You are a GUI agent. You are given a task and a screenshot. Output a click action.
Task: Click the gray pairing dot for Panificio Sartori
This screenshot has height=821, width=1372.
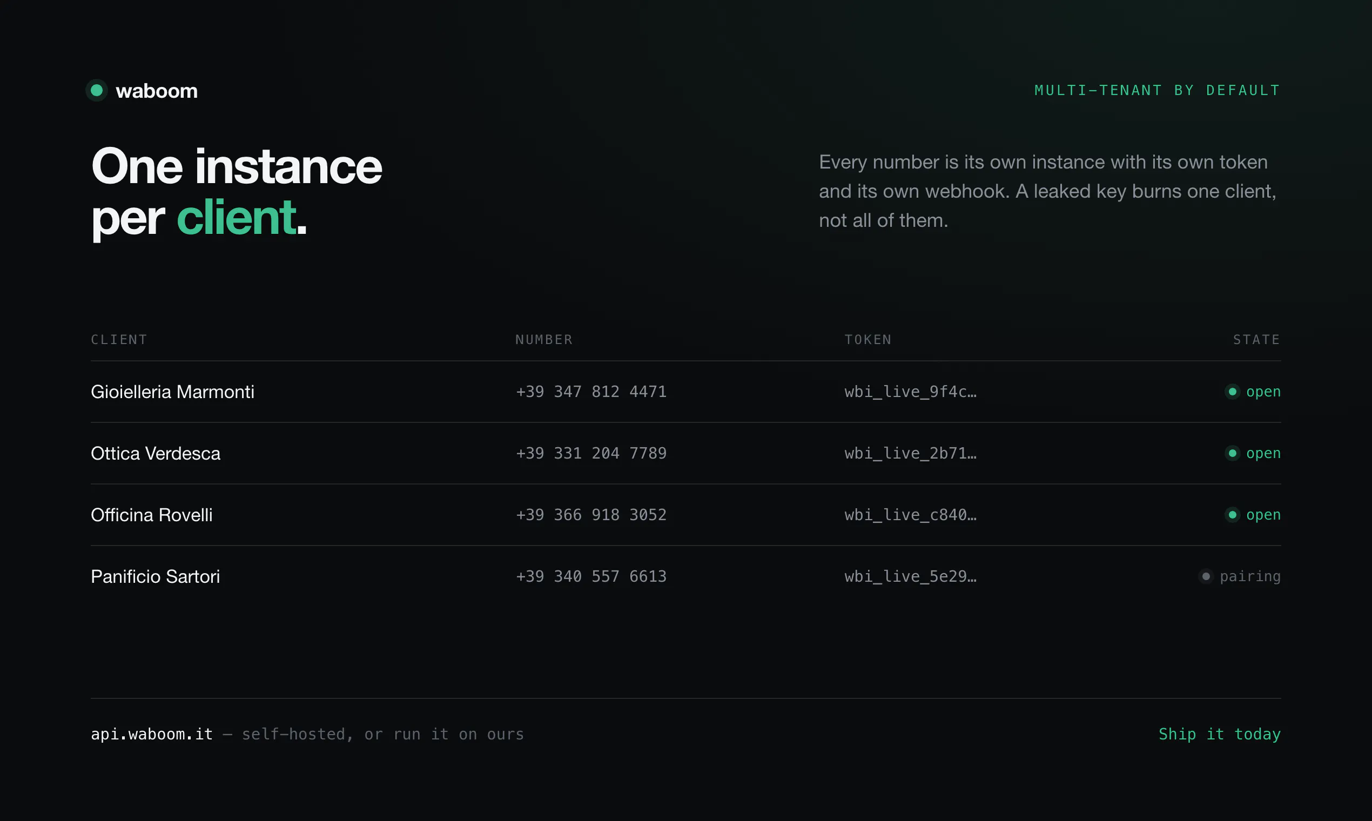pos(1206,576)
